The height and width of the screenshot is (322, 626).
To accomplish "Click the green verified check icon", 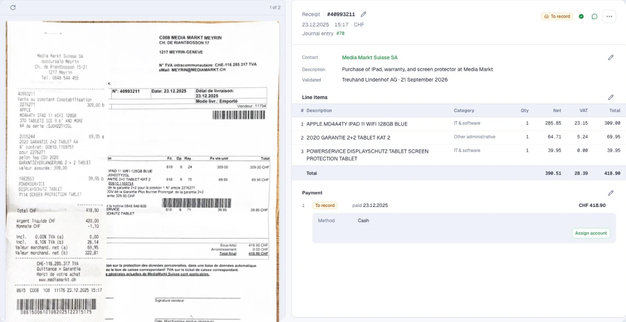I will [x=581, y=16].
